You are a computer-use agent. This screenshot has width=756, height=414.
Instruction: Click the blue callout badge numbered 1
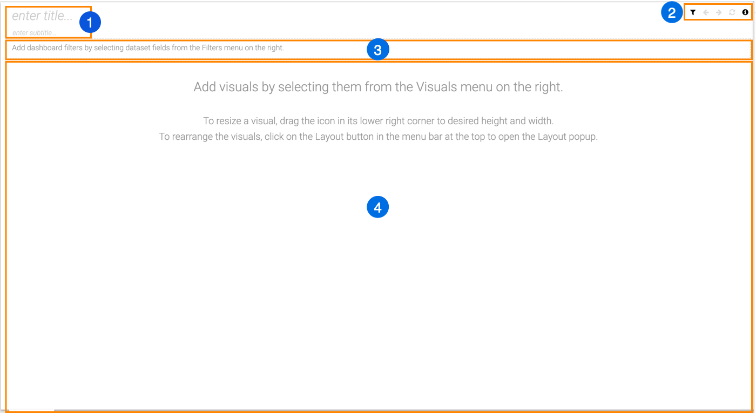pos(90,23)
